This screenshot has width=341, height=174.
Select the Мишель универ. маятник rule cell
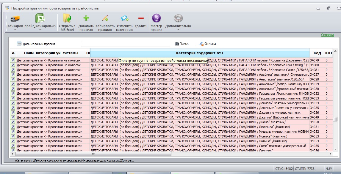coord(200,132)
